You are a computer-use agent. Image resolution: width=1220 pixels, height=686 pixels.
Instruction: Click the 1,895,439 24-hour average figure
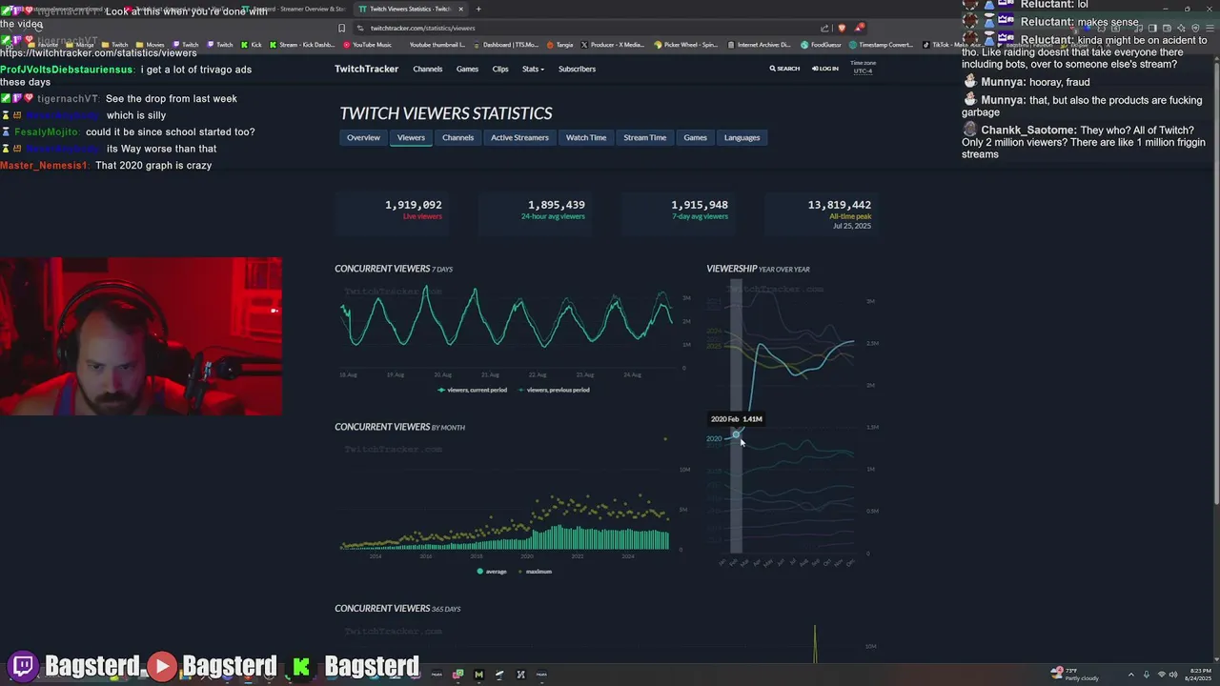(x=557, y=205)
